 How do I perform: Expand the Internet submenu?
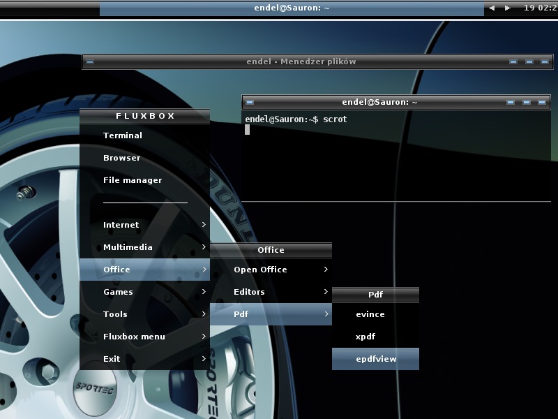(x=144, y=225)
